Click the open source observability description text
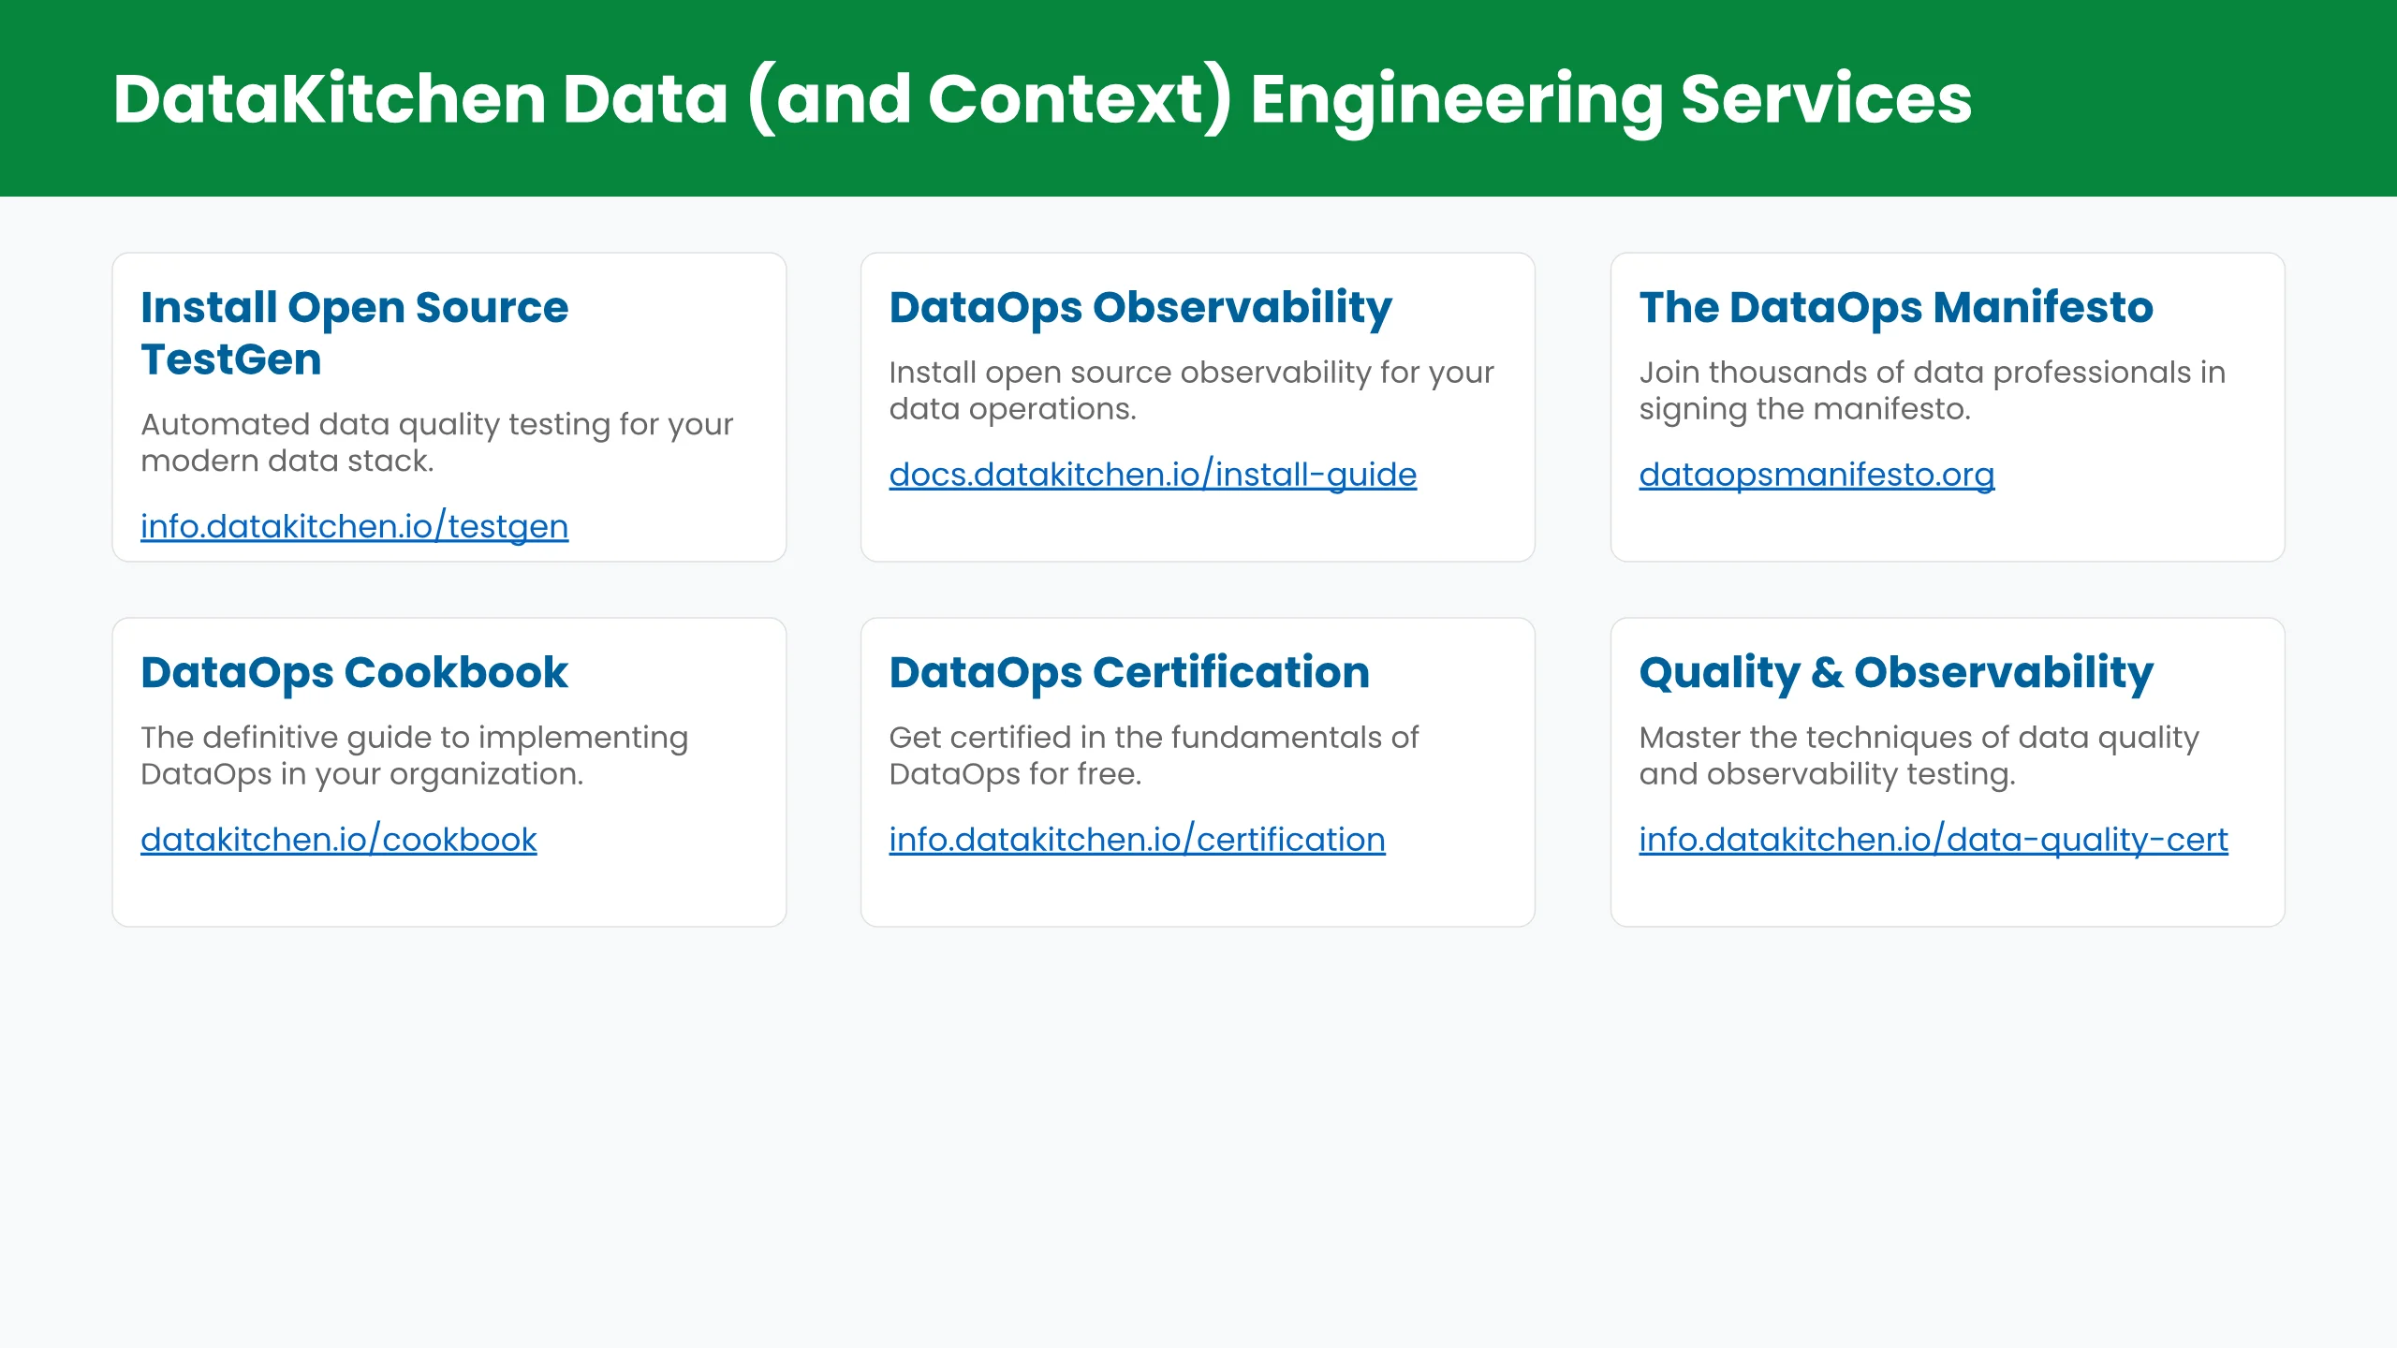 pyautogui.click(x=1191, y=390)
